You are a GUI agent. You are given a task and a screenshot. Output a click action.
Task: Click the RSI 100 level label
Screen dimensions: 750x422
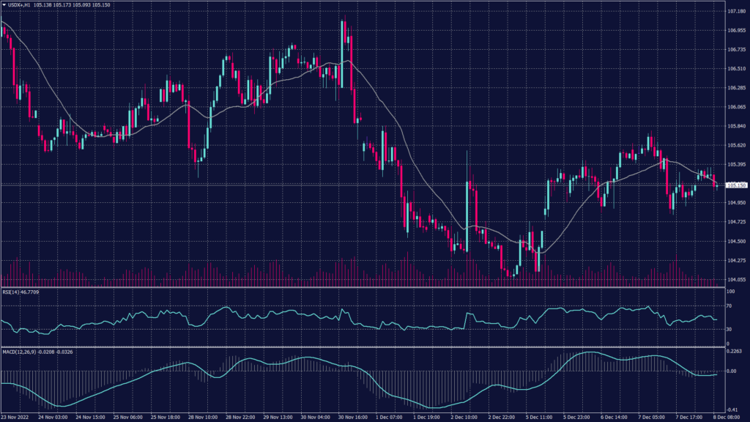coord(730,292)
